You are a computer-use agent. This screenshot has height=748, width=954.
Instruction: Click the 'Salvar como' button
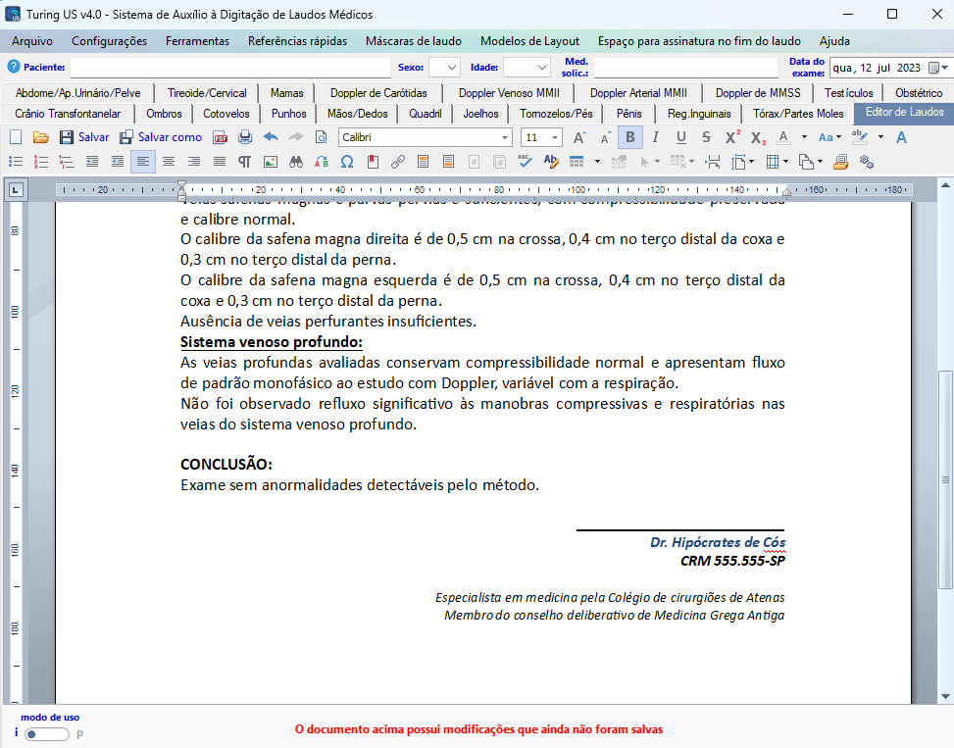click(161, 137)
